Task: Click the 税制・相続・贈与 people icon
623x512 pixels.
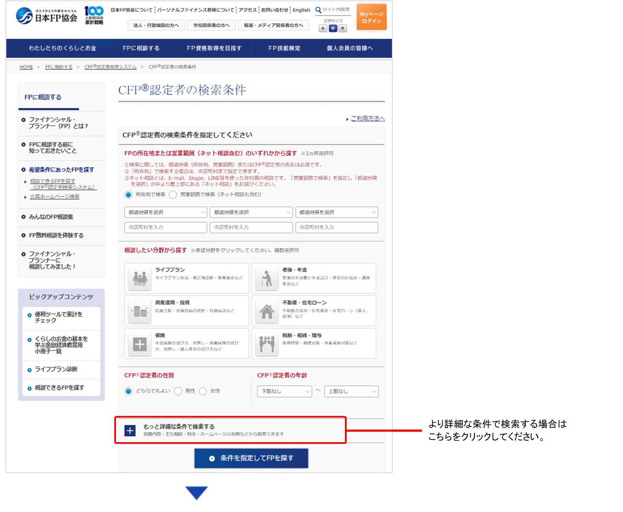Action: [x=267, y=344]
